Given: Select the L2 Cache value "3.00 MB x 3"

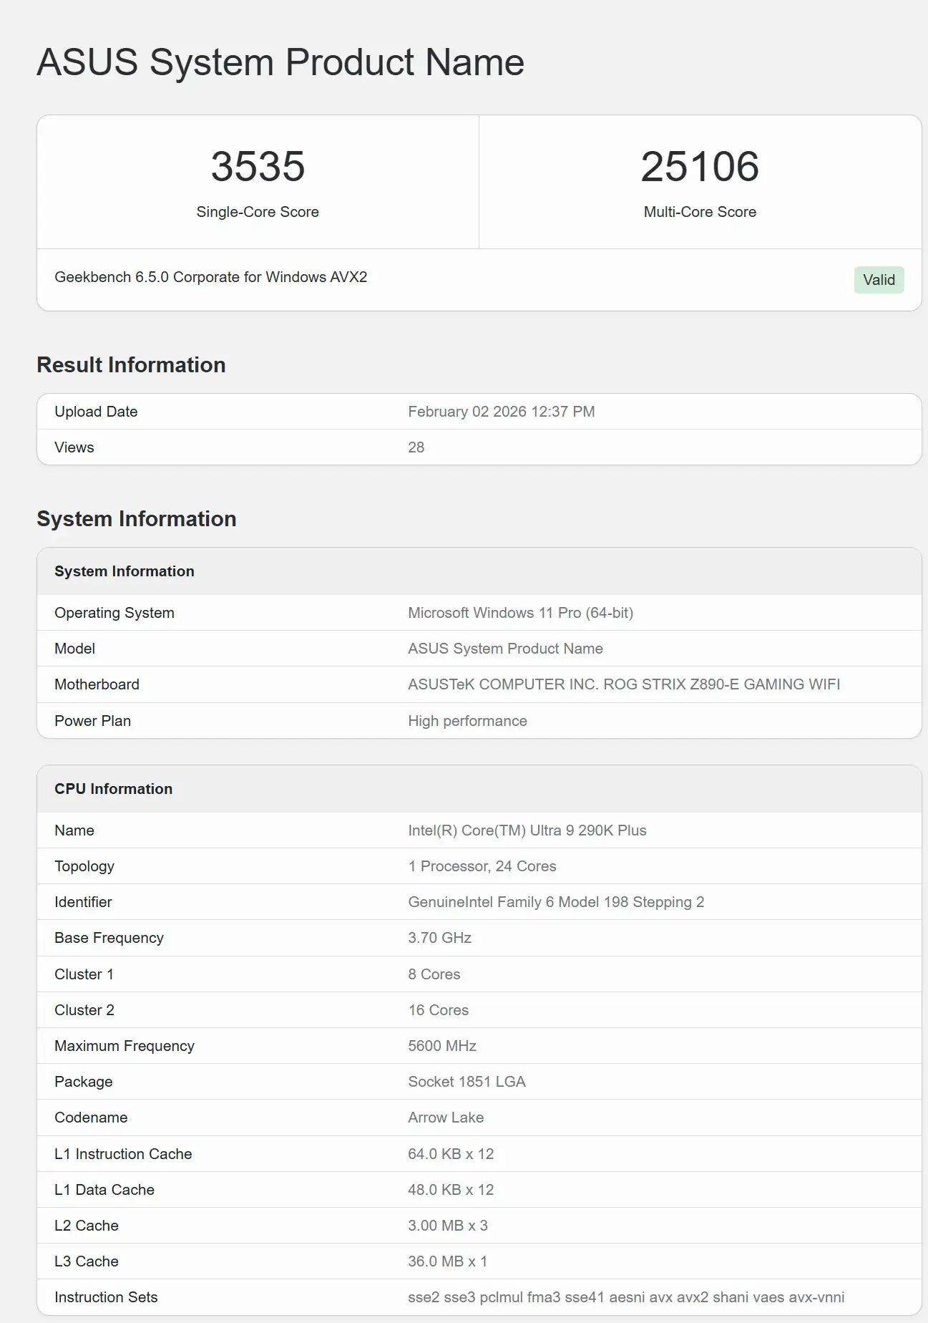Looking at the screenshot, I should [448, 1226].
